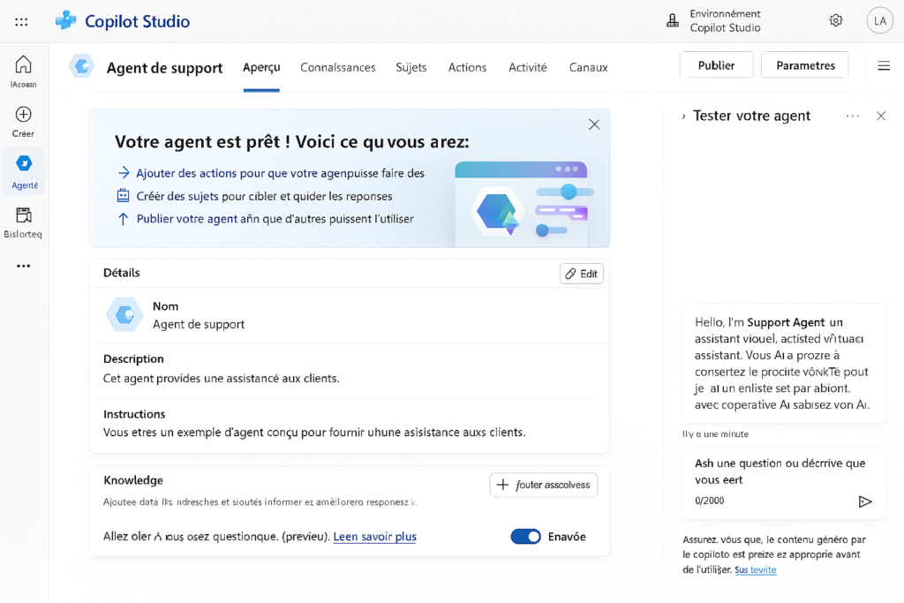Open the environment picker icon

click(673, 20)
